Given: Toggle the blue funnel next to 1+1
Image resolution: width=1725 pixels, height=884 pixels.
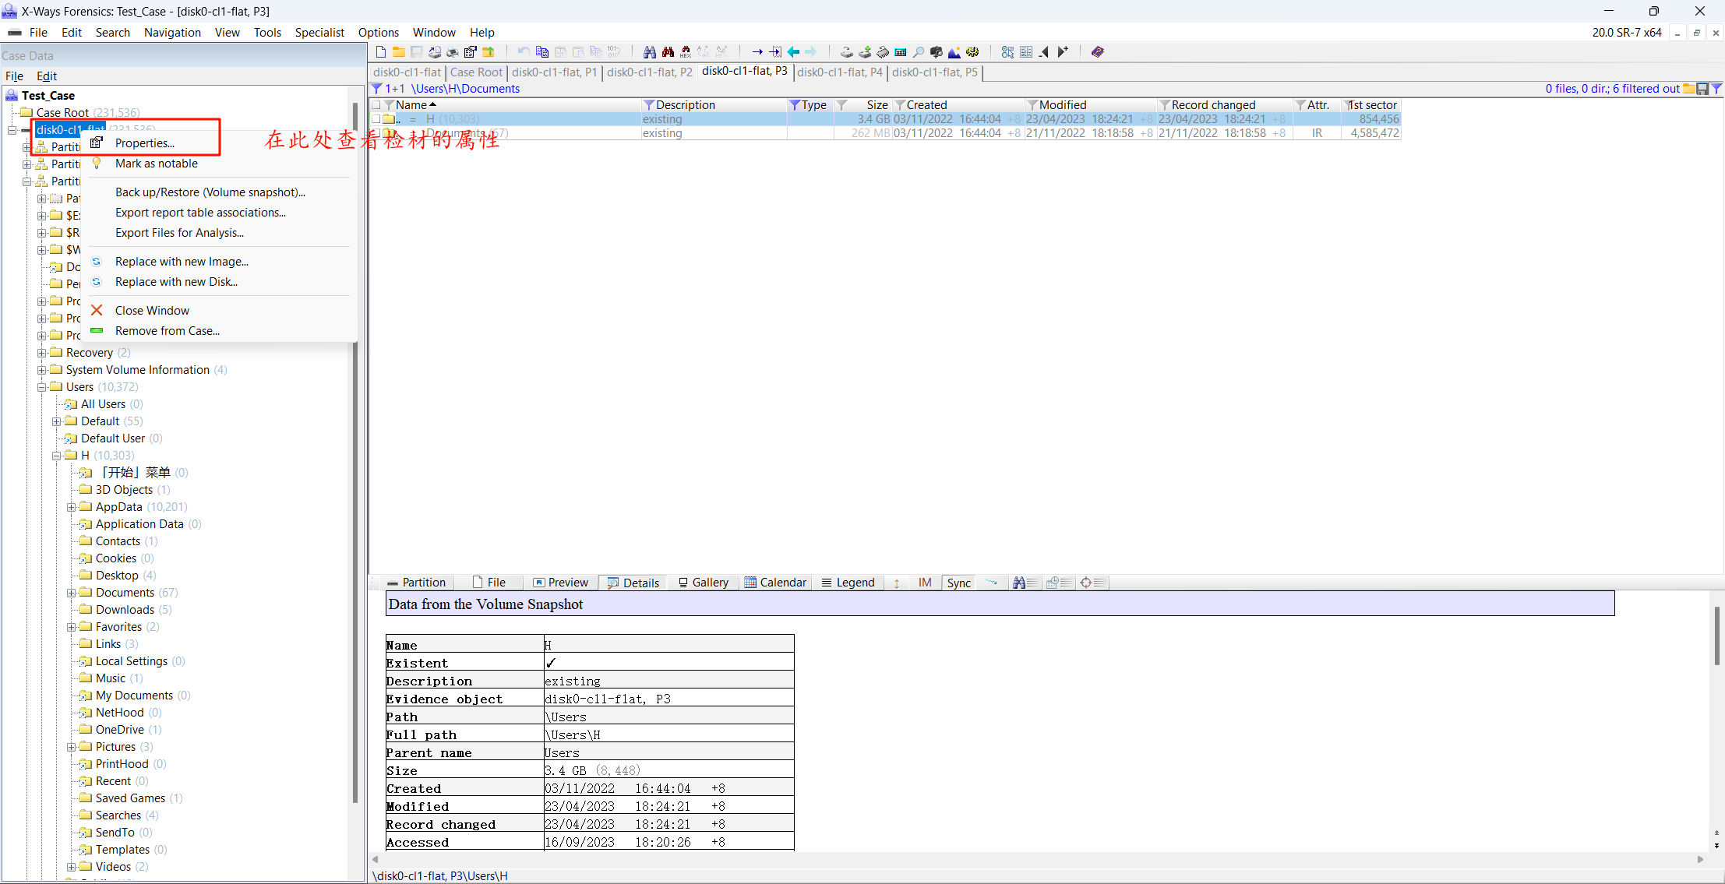Looking at the screenshot, I should click(376, 89).
